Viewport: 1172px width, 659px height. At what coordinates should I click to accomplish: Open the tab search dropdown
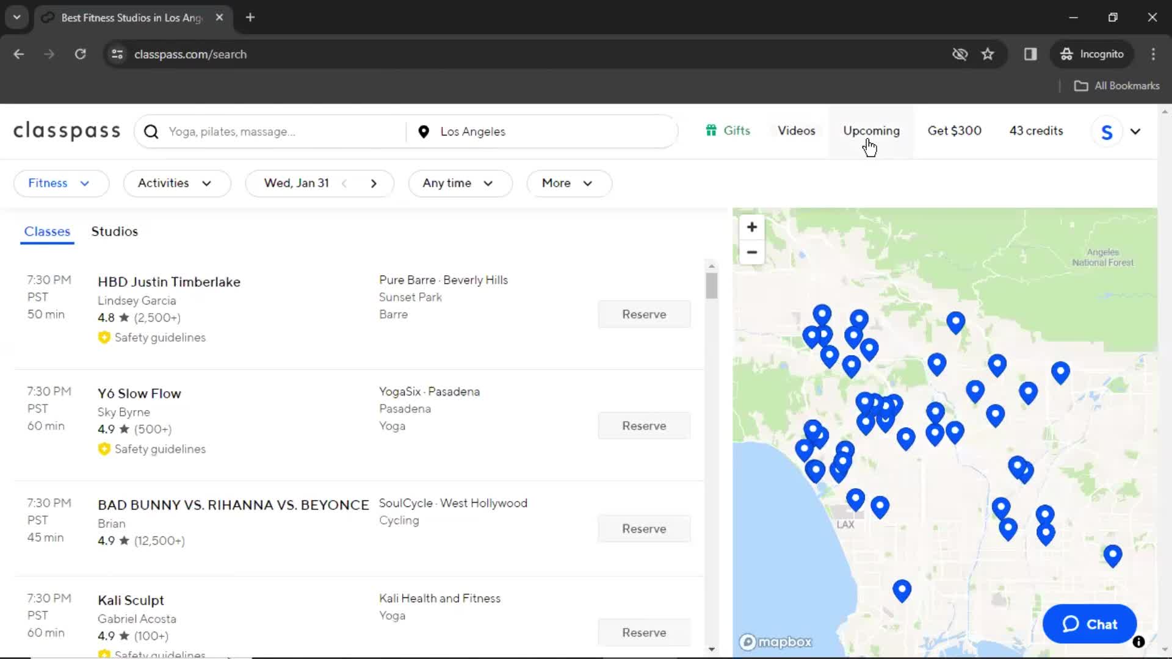pyautogui.click(x=17, y=18)
